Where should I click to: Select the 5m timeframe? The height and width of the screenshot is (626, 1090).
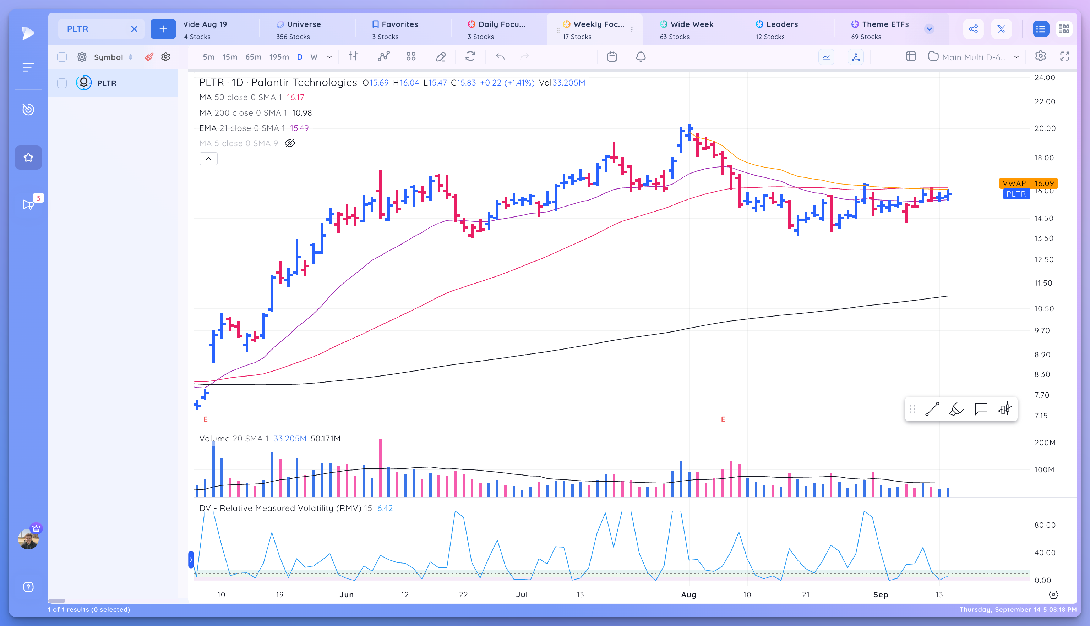[x=209, y=57]
